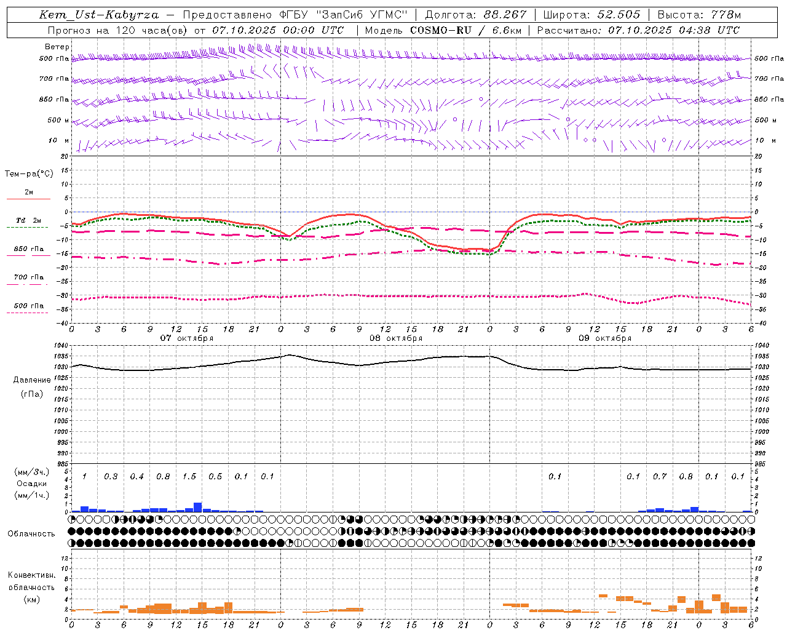
Task: Click the date label 09 октября
Action: click(605, 338)
